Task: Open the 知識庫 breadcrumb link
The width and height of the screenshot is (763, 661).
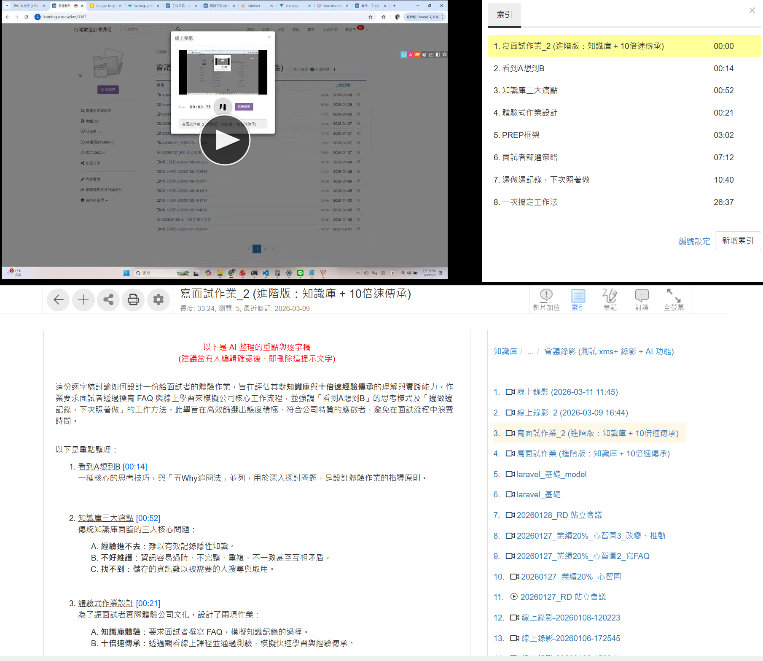Action: coord(505,352)
